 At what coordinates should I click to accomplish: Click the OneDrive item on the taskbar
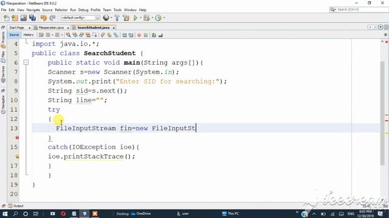(141, 214)
